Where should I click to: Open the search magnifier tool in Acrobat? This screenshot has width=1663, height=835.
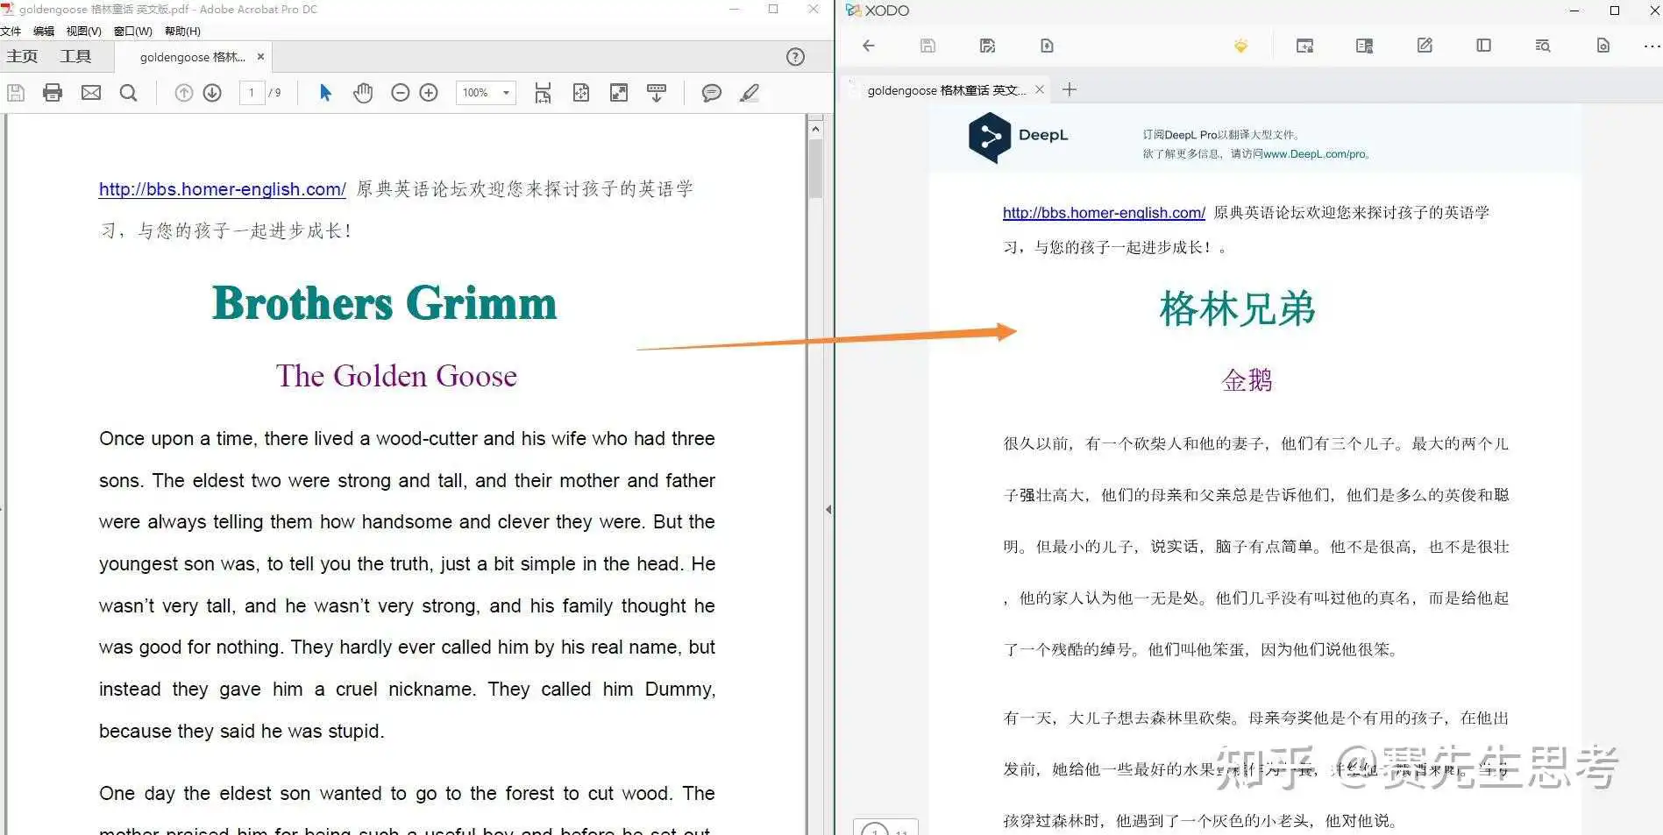[128, 93]
